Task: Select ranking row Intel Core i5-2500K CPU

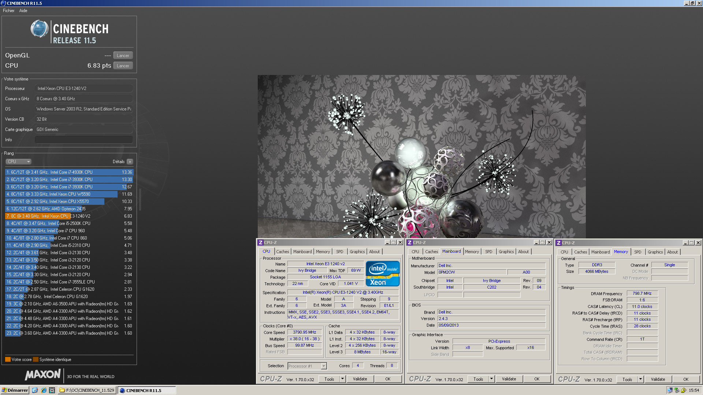Action: tap(69, 223)
